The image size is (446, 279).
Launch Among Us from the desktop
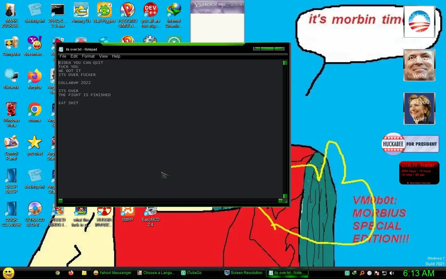81,13
